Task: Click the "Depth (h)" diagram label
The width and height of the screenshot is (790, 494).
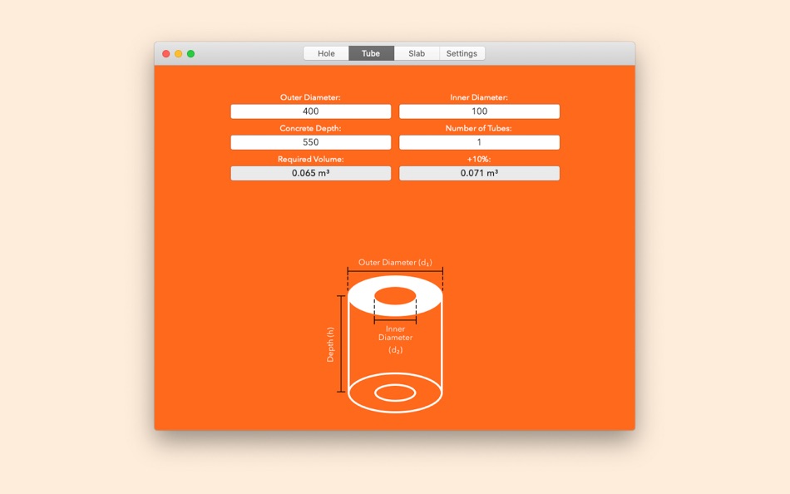Action: (x=330, y=344)
